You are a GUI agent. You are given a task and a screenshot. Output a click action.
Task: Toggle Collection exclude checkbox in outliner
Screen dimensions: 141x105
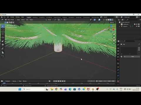pos(135,24)
